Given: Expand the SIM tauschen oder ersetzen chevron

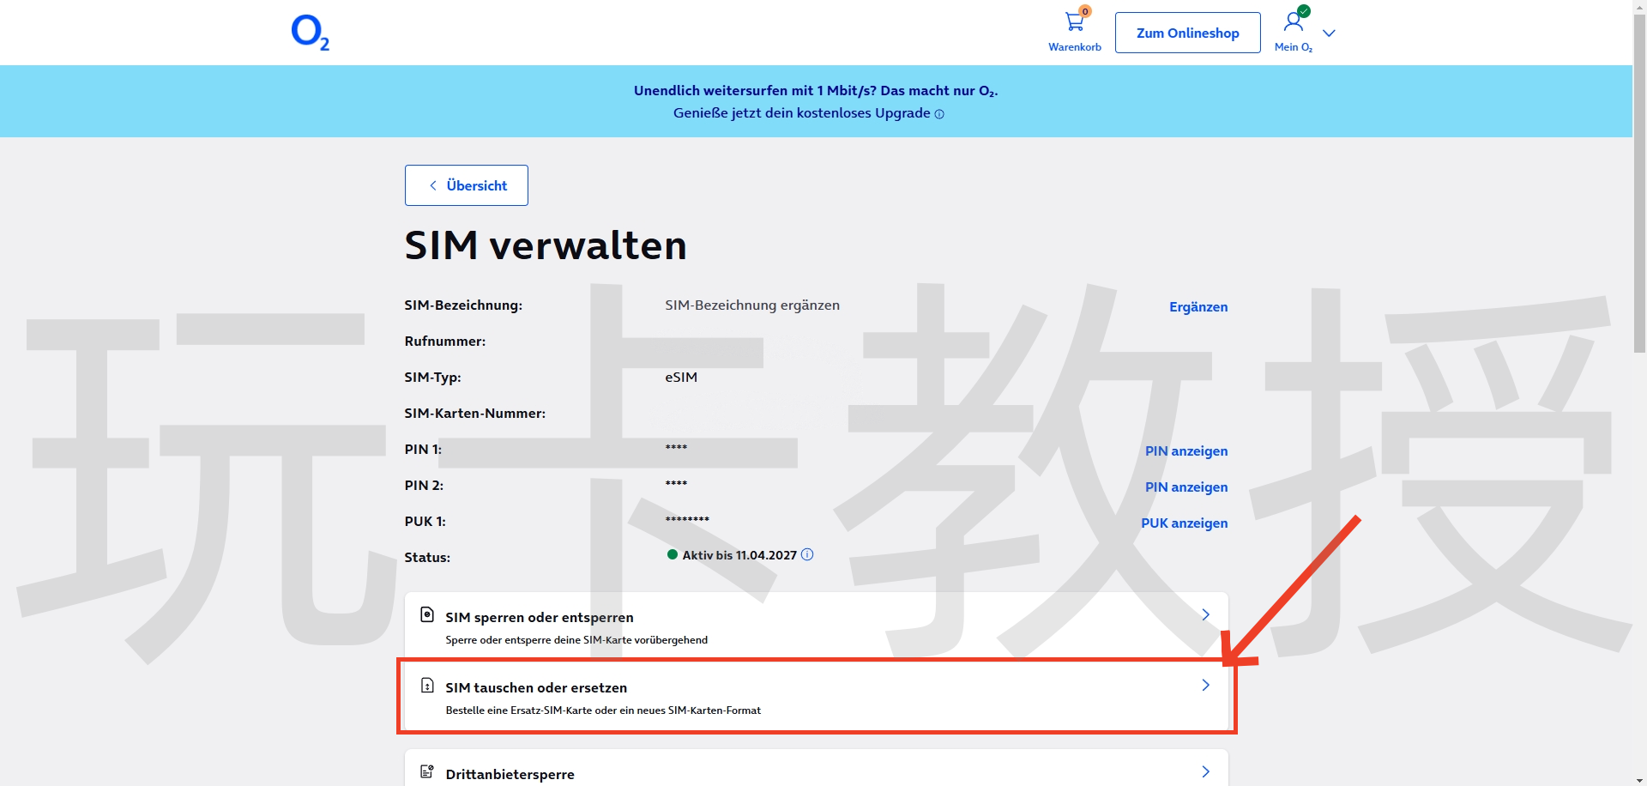Looking at the screenshot, I should (1205, 685).
